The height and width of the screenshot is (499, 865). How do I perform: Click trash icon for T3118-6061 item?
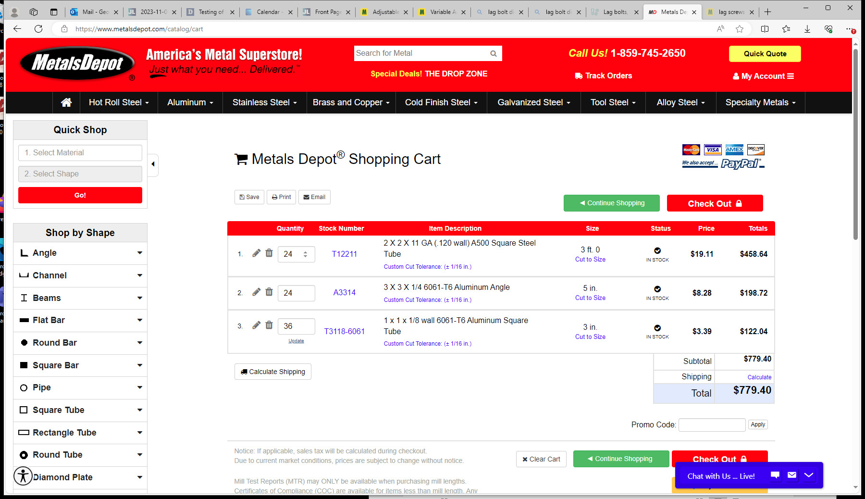point(269,325)
